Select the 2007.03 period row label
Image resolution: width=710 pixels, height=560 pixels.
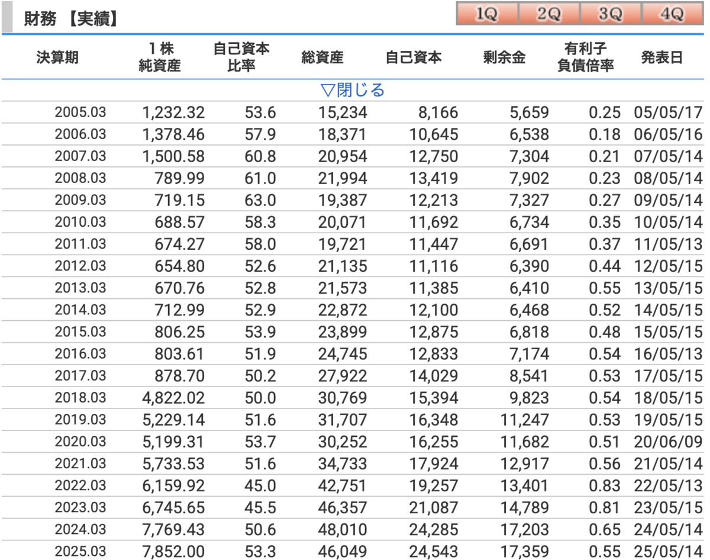point(80,156)
